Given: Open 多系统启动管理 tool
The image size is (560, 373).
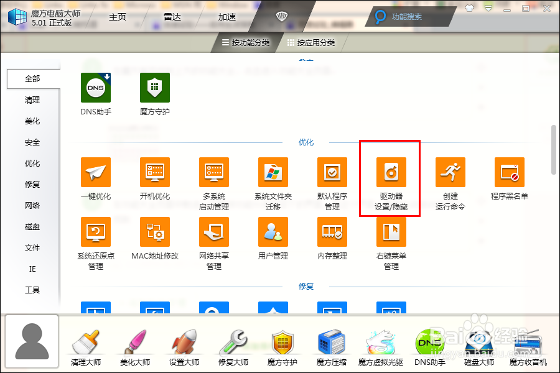Looking at the screenshot, I should (x=214, y=172).
